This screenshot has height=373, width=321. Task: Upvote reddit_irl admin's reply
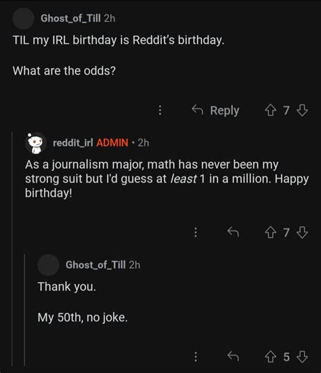coord(270,233)
